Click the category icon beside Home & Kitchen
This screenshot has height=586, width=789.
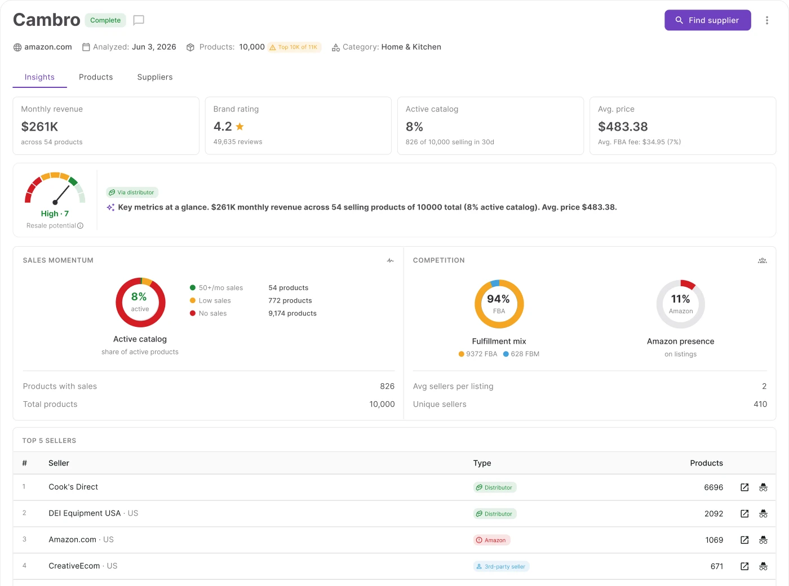(x=336, y=47)
